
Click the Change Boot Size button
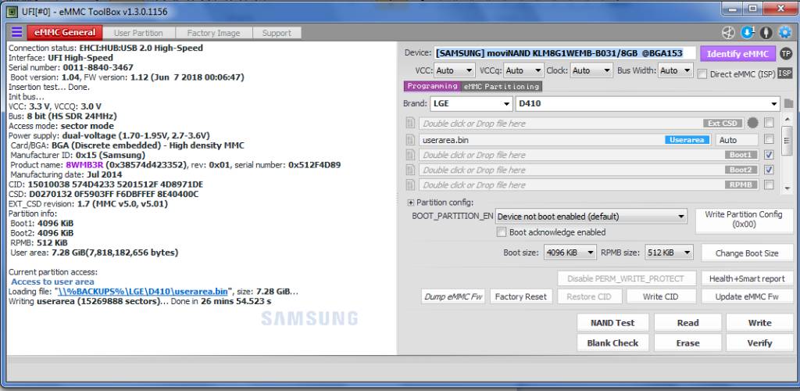(747, 253)
